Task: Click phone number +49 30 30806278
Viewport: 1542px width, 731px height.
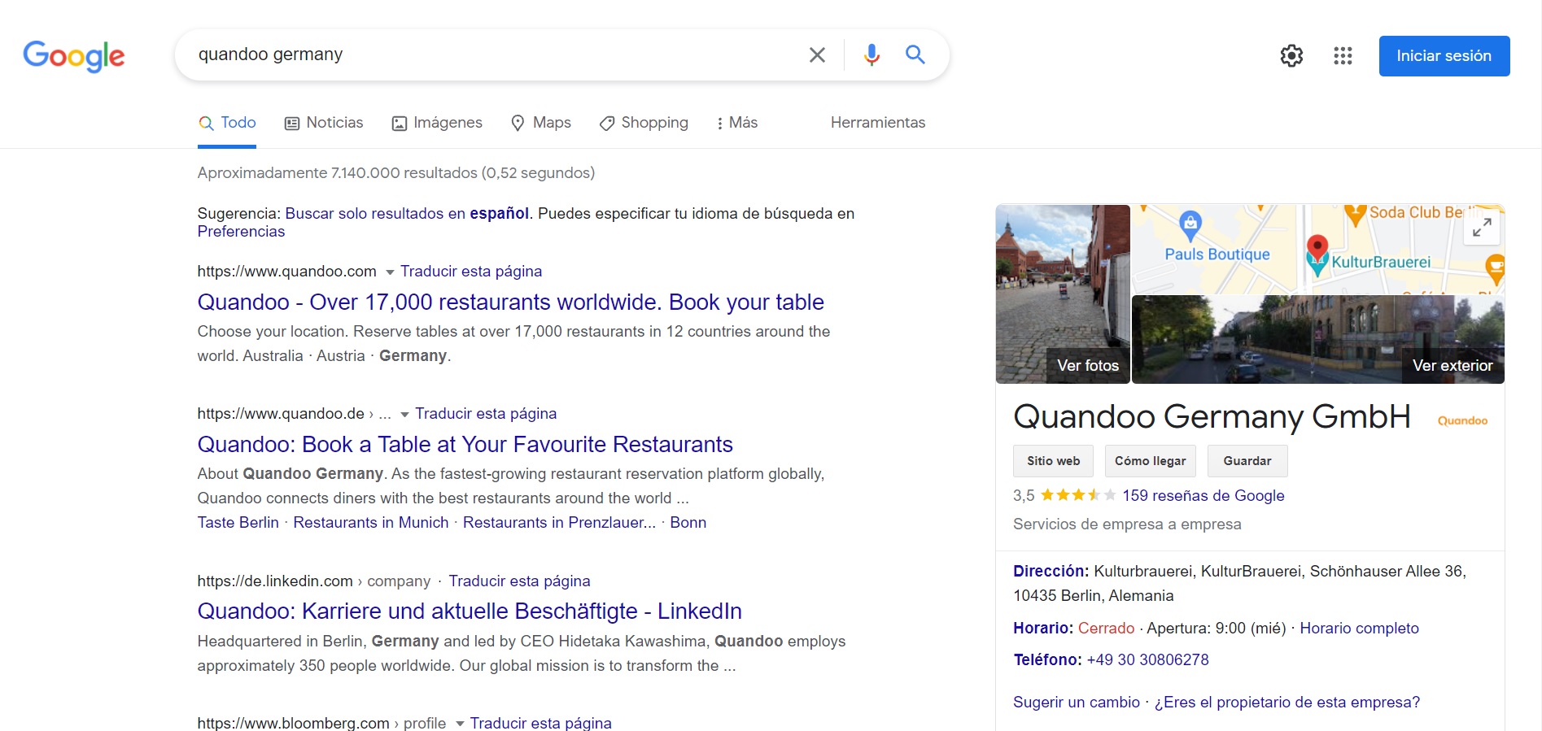Action: click(x=1147, y=659)
